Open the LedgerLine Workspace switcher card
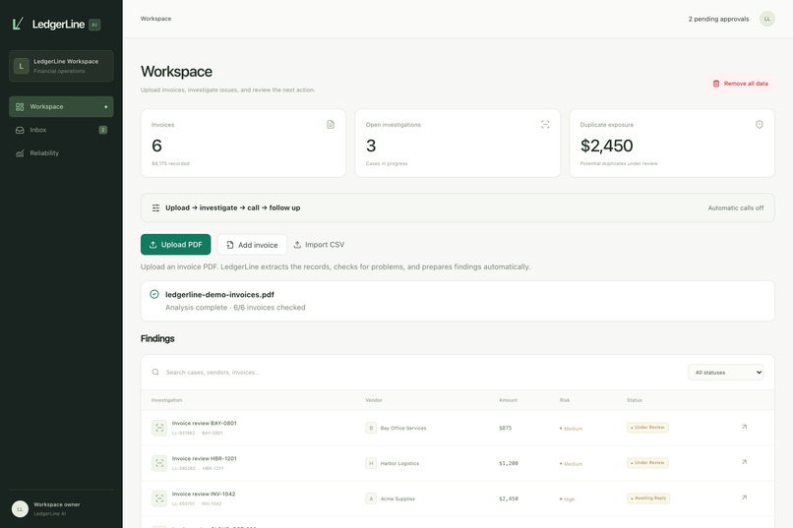Image resolution: width=793 pixels, height=528 pixels. tap(61, 66)
